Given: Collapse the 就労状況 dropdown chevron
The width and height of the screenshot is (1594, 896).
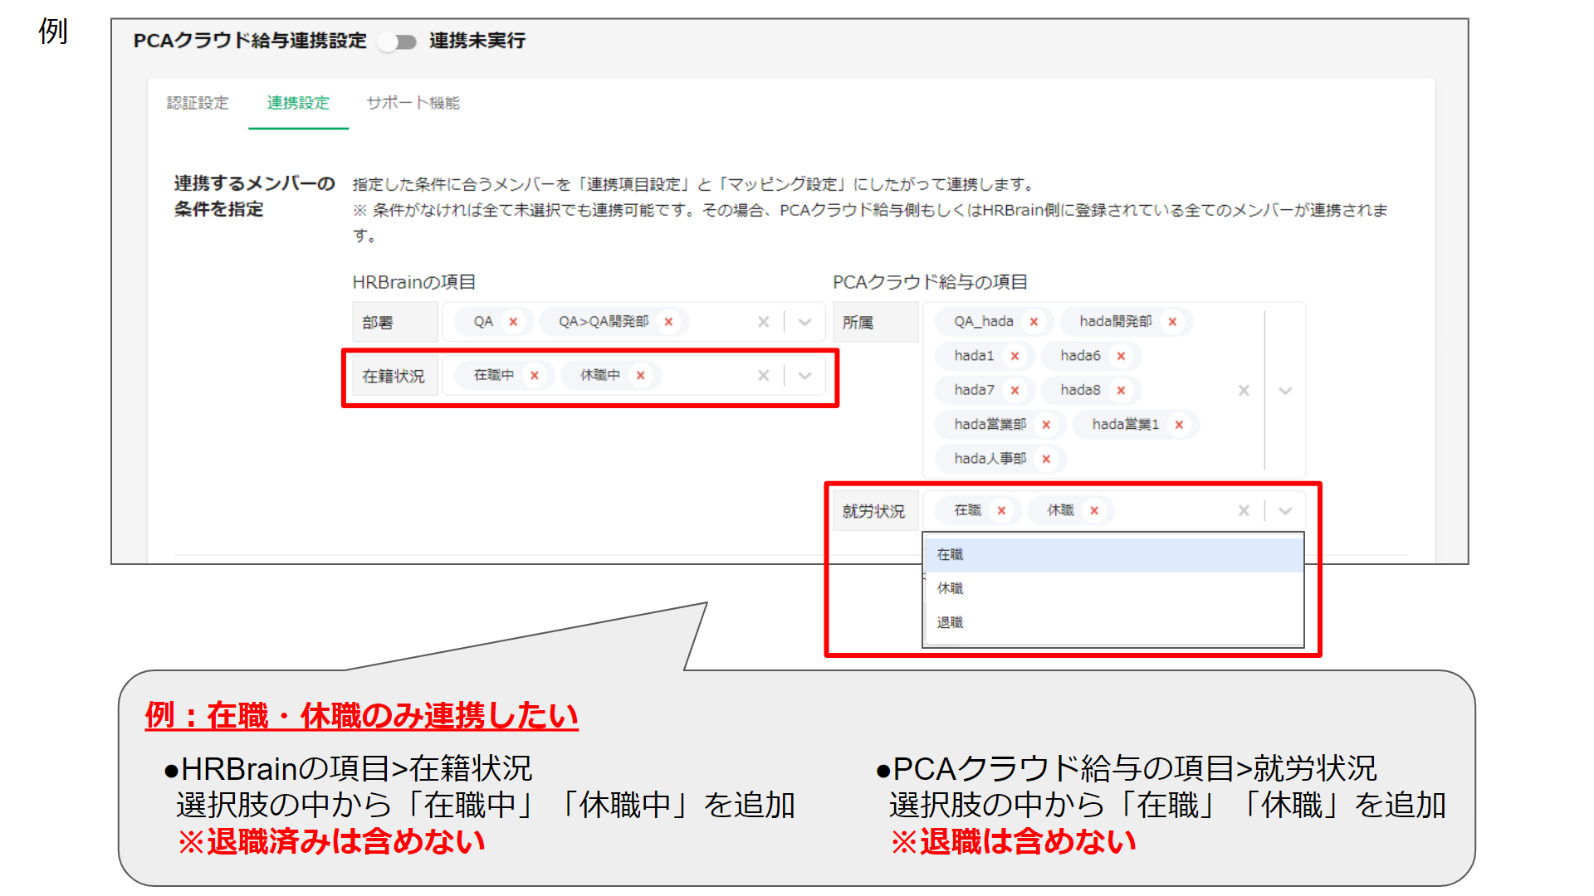Looking at the screenshot, I should pos(1285,510).
